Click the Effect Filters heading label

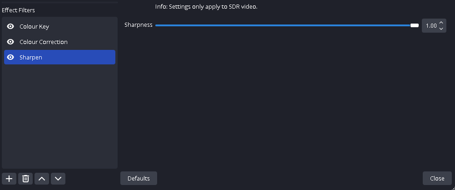tap(18, 10)
